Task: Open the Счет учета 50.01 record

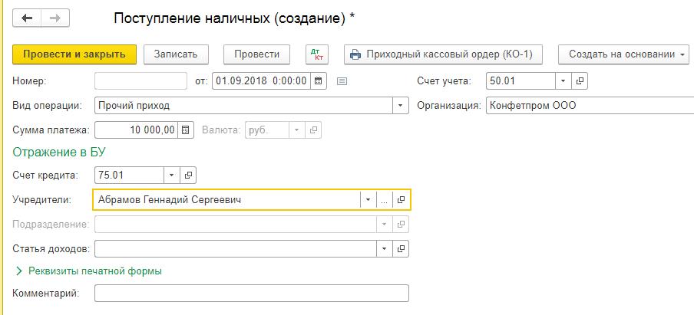Action: click(580, 80)
